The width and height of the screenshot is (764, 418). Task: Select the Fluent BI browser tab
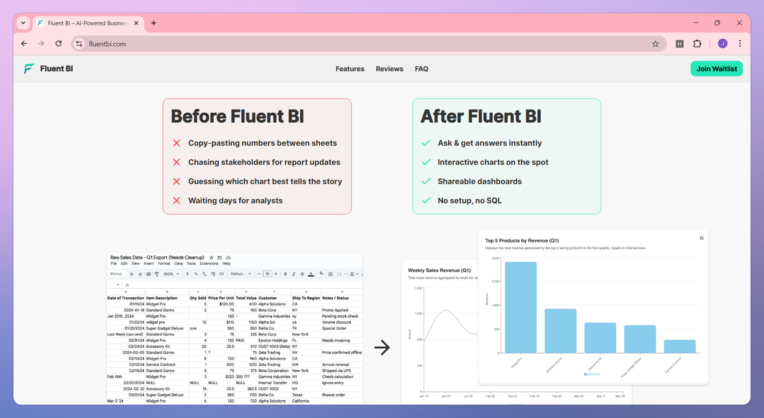click(88, 23)
